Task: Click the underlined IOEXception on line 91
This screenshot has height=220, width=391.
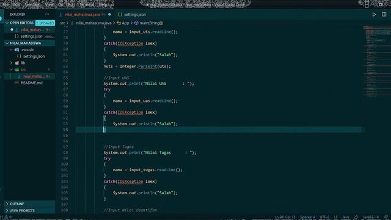Action: pos(130,112)
